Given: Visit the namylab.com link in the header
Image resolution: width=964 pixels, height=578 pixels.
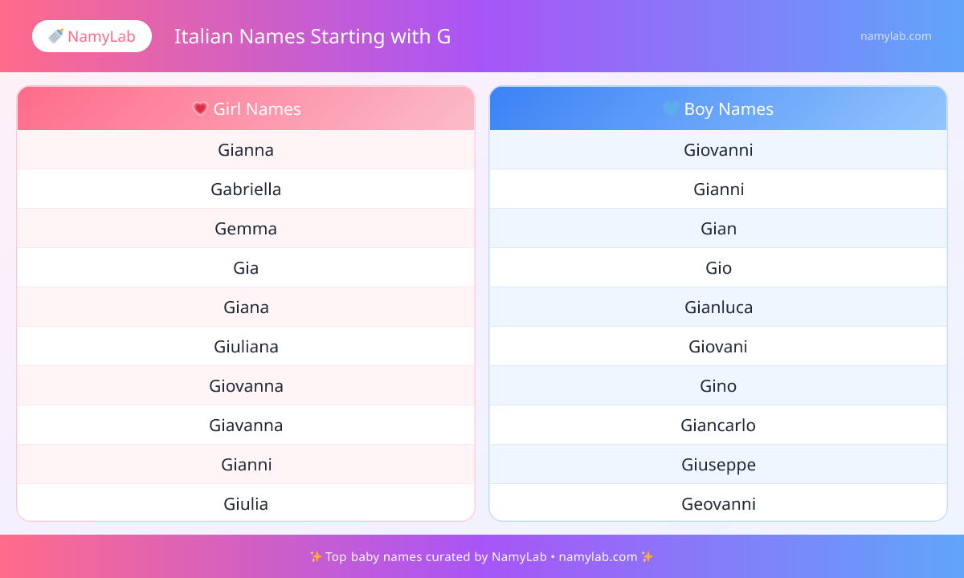Looking at the screenshot, I should 896,36.
